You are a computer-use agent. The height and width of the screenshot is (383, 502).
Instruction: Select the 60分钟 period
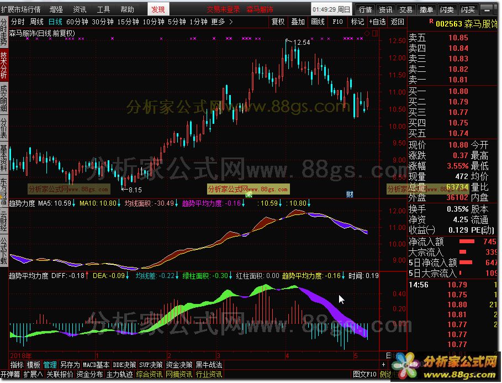[77, 22]
